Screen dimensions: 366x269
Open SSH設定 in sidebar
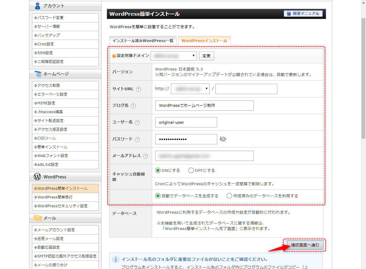coord(65,53)
